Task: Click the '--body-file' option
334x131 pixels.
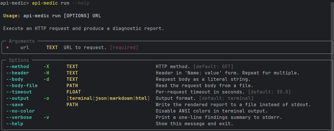Action: [22, 86]
